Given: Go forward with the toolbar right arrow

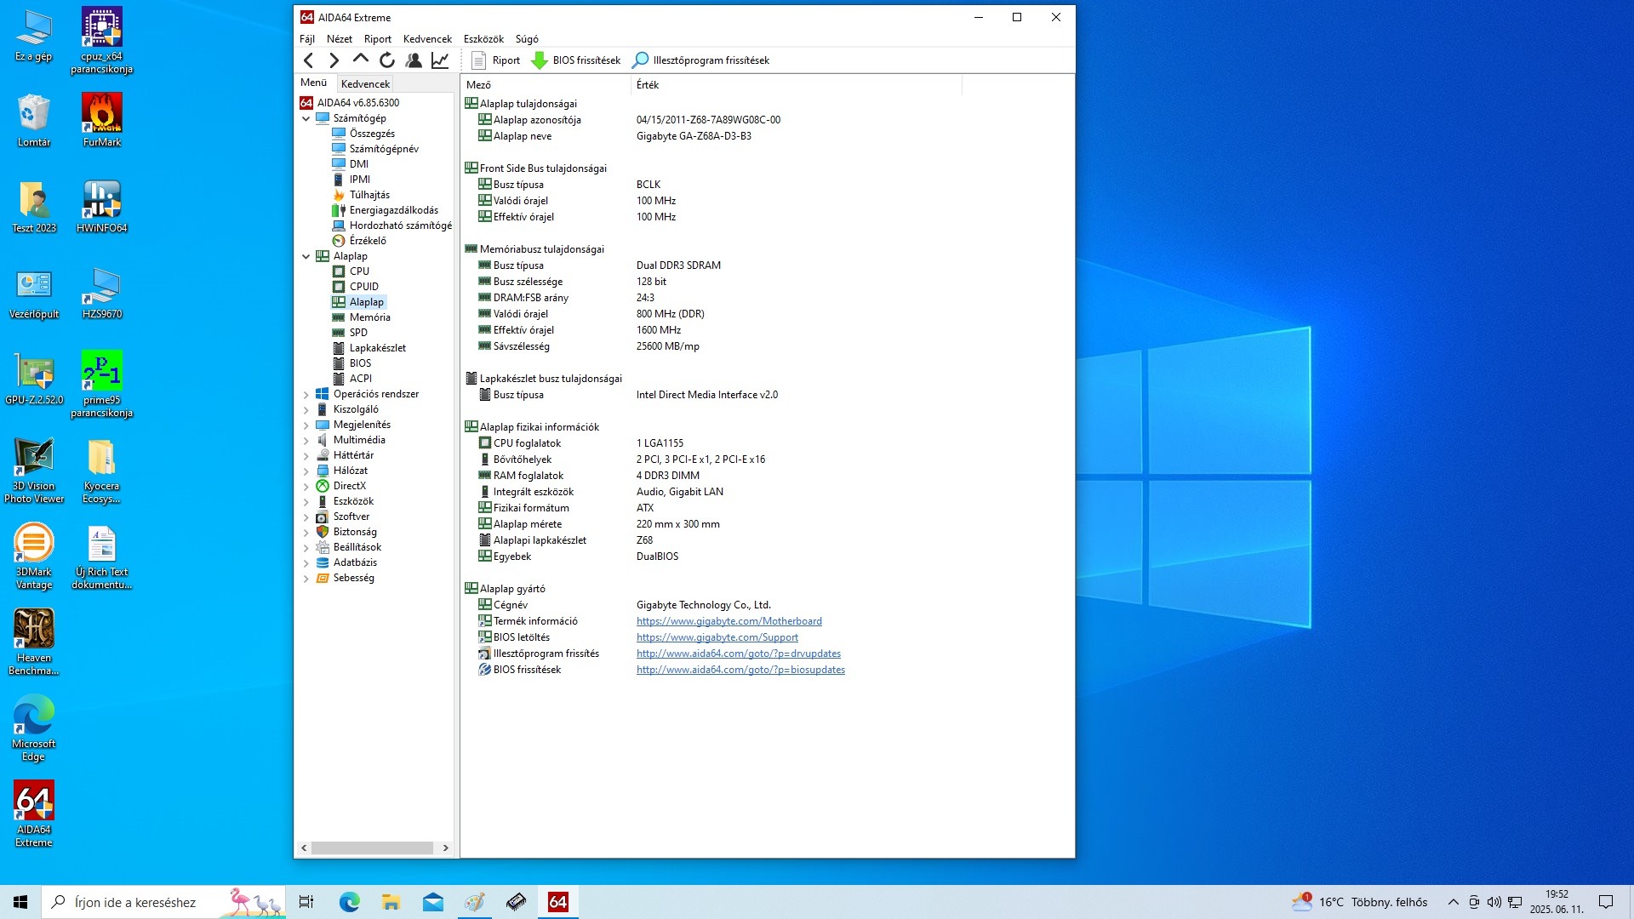Looking at the screenshot, I should click(334, 60).
